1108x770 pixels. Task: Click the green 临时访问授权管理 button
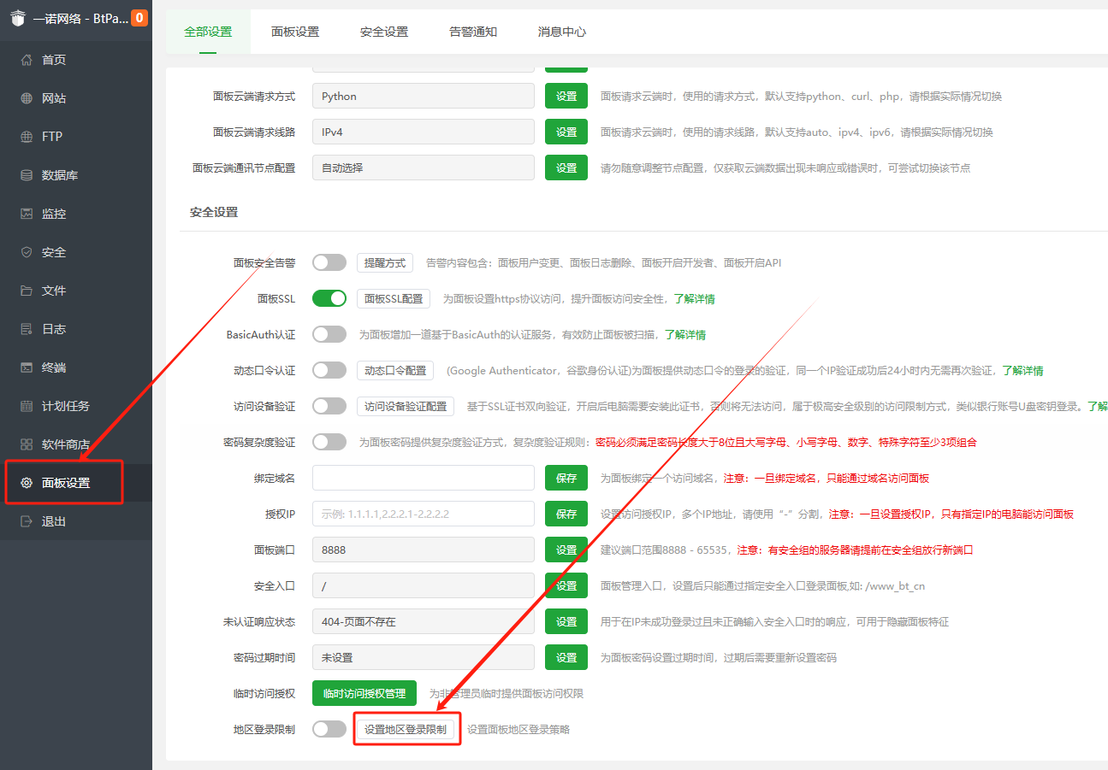(x=364, y=693)
